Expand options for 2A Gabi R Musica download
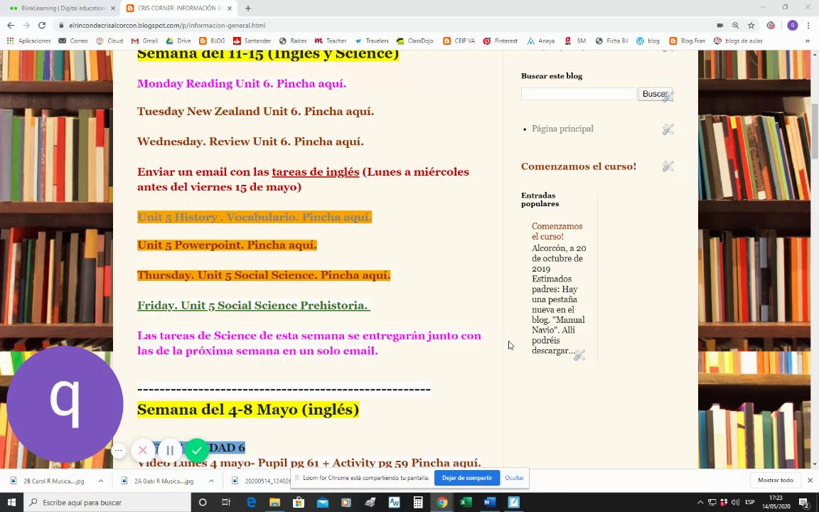The height and width of the screenshot is (512, 819). (x=212, y=481)
